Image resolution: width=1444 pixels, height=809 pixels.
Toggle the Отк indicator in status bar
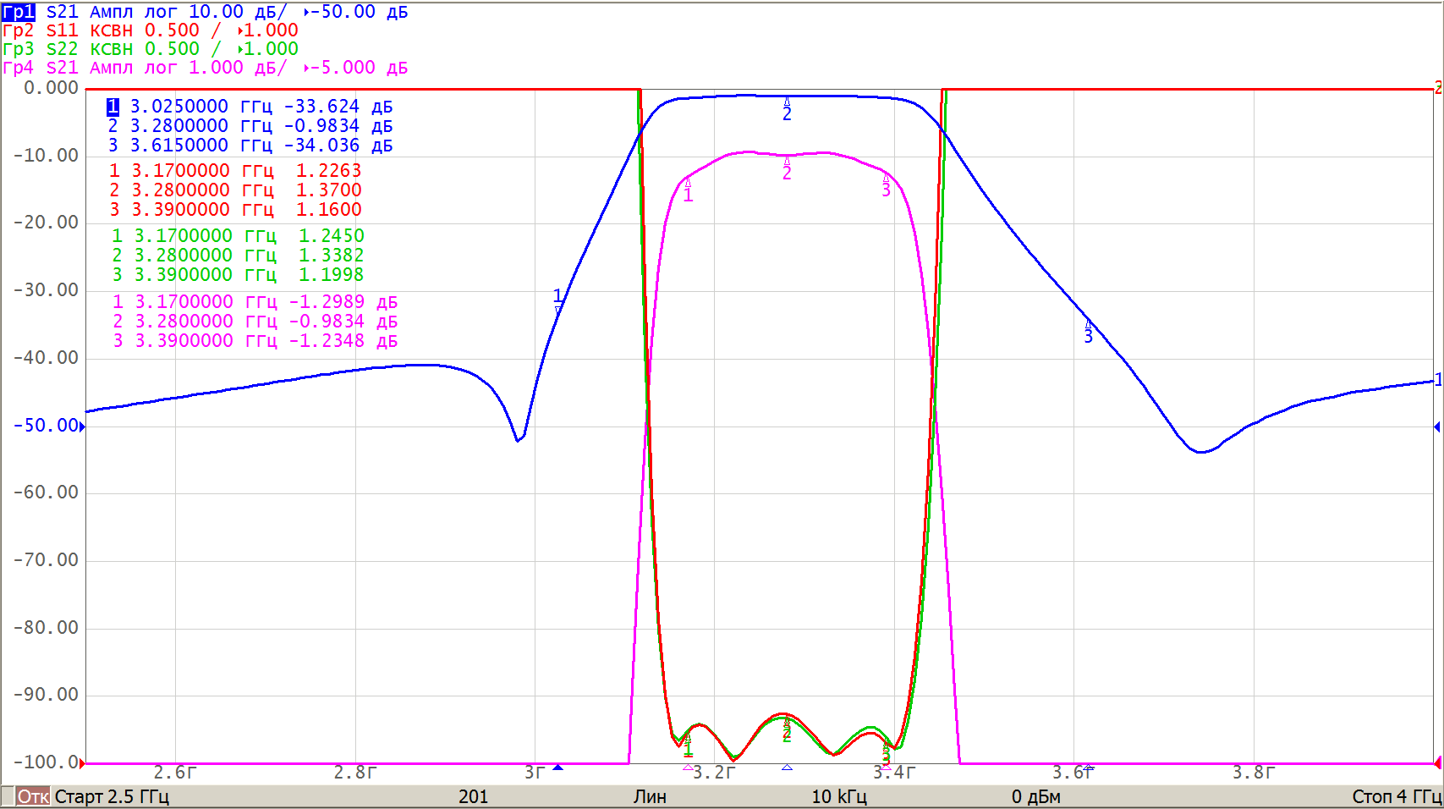tap(33, 796)
